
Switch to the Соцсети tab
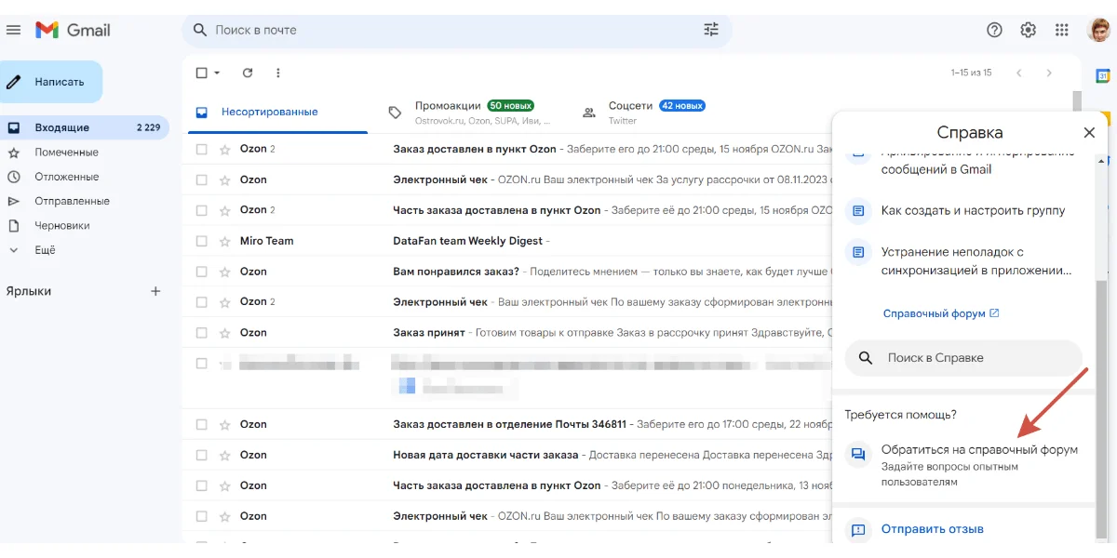click(x=631, y=106)
